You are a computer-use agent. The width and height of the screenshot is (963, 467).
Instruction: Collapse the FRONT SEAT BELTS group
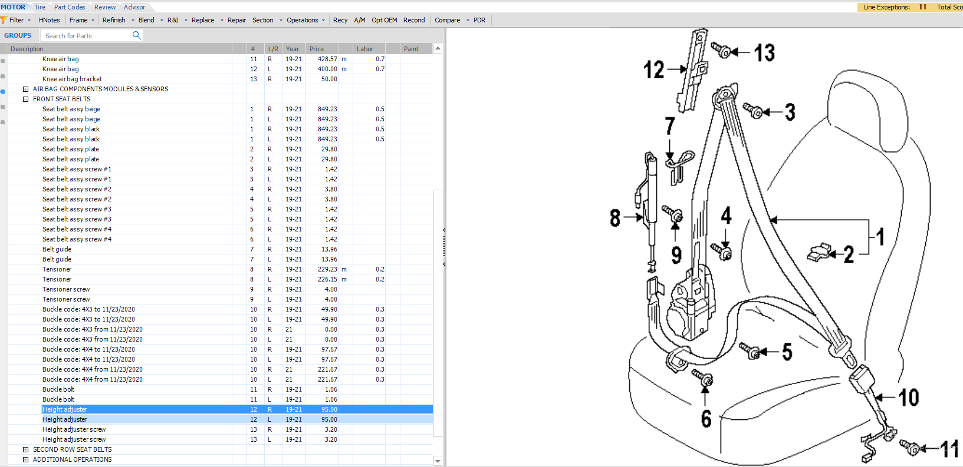pos(25,99)
